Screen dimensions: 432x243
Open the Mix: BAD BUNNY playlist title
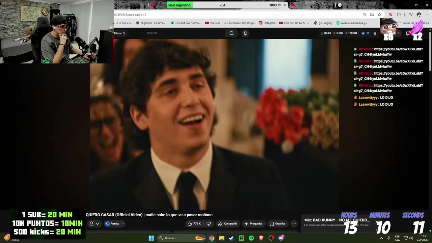coord(337,220)
